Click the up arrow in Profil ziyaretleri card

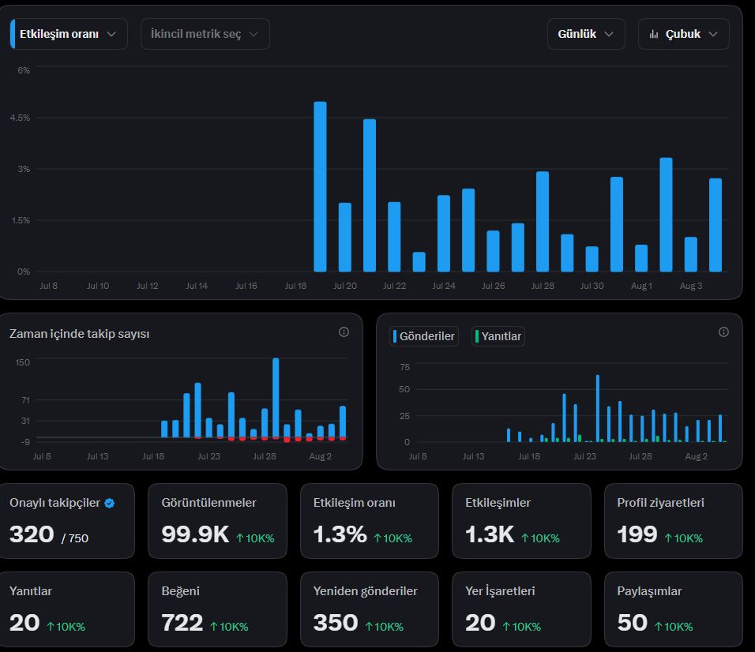click(x=668, y=538)
